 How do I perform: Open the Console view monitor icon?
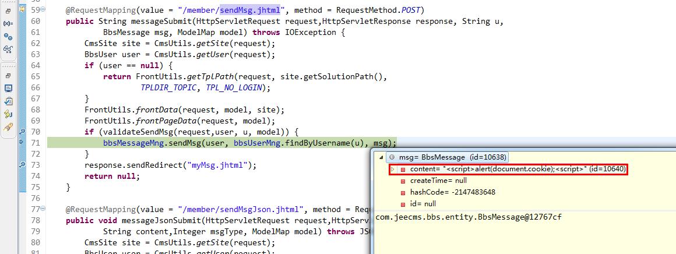tap(8, 88)
